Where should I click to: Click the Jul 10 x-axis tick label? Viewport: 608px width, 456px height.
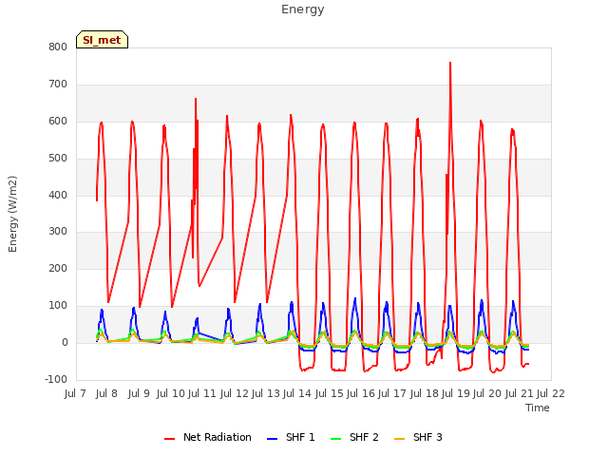tap(170, 394)
